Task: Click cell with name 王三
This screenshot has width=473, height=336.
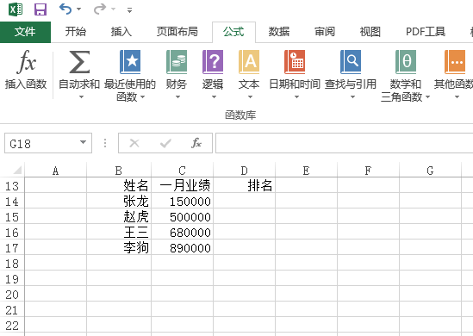Action: [x=119, y=233]
